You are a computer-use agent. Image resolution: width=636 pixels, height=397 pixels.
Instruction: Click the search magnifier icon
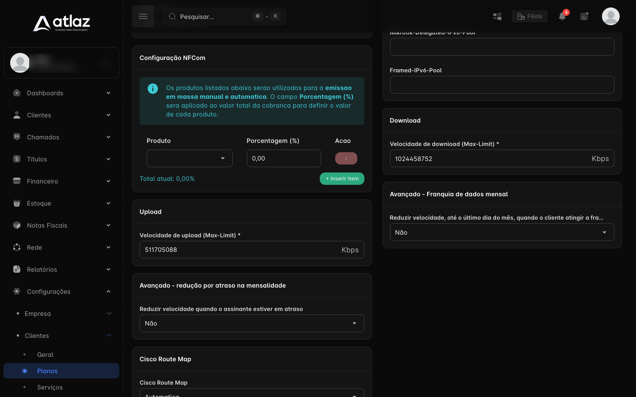click(x=172, y=16)
